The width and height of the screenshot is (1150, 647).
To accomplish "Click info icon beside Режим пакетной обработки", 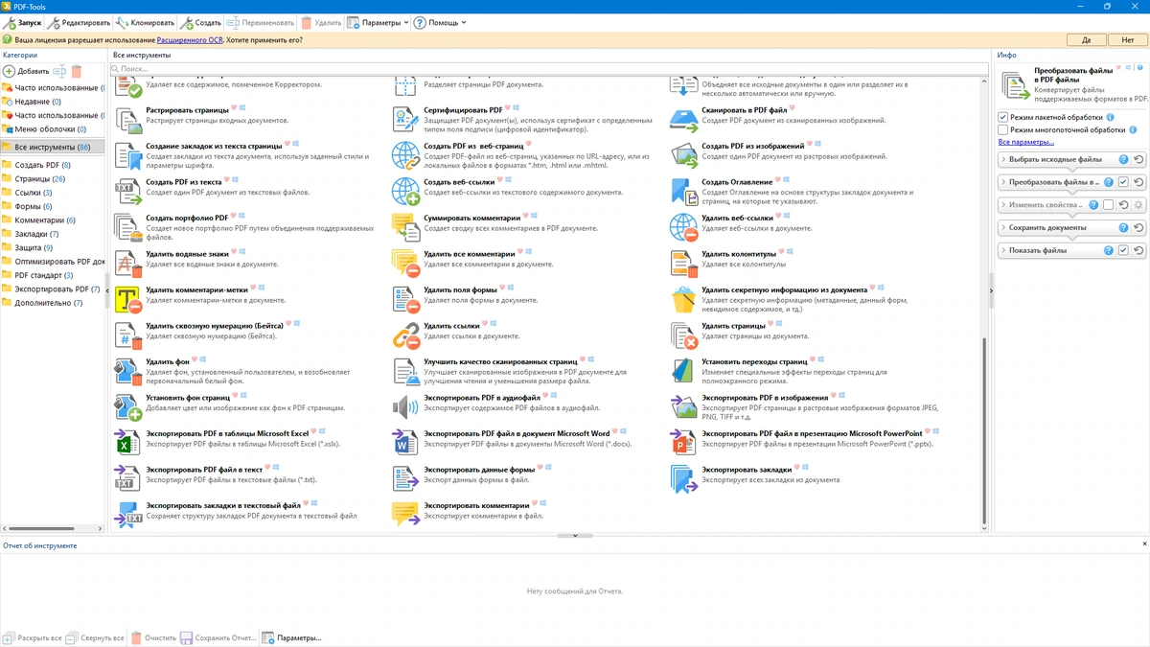I will coord(1111,117).
